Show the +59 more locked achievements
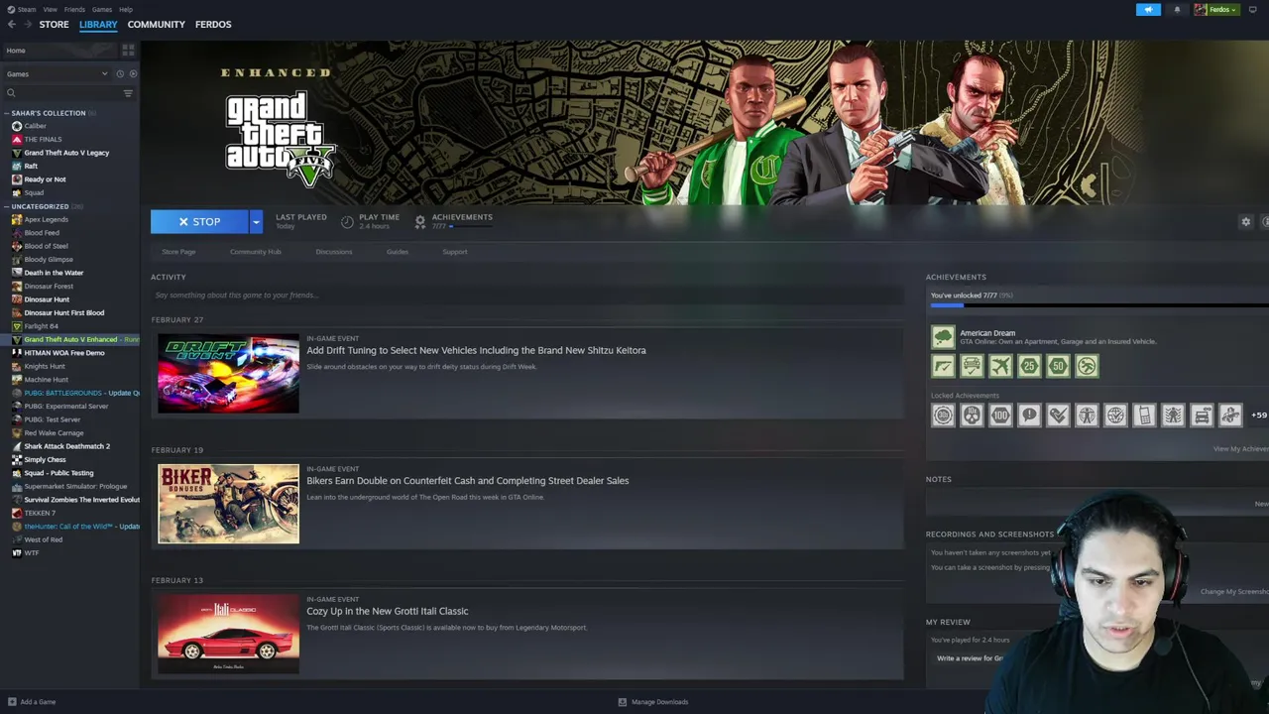Image resolution: width=1269 pixels, height=714 pixels. pyautogui.click(x=1258, y=416)
